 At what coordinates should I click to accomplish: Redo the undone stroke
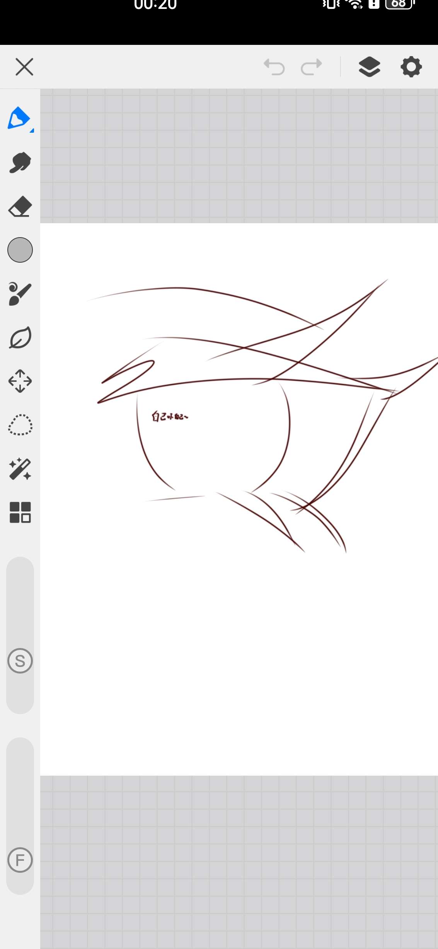click(x=311, y=67)
